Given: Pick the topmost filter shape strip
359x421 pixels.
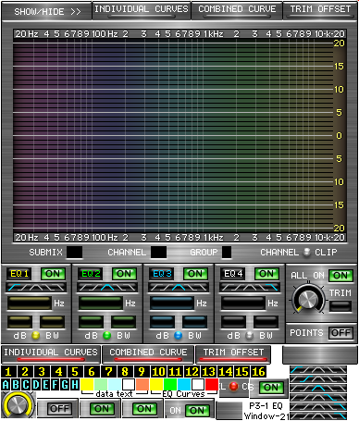Looking at the screenshot, I should (x=318, y=369).
